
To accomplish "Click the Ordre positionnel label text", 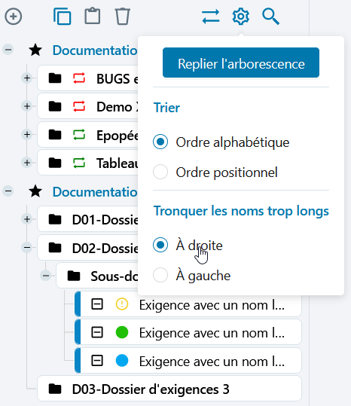I will point(227,172).
